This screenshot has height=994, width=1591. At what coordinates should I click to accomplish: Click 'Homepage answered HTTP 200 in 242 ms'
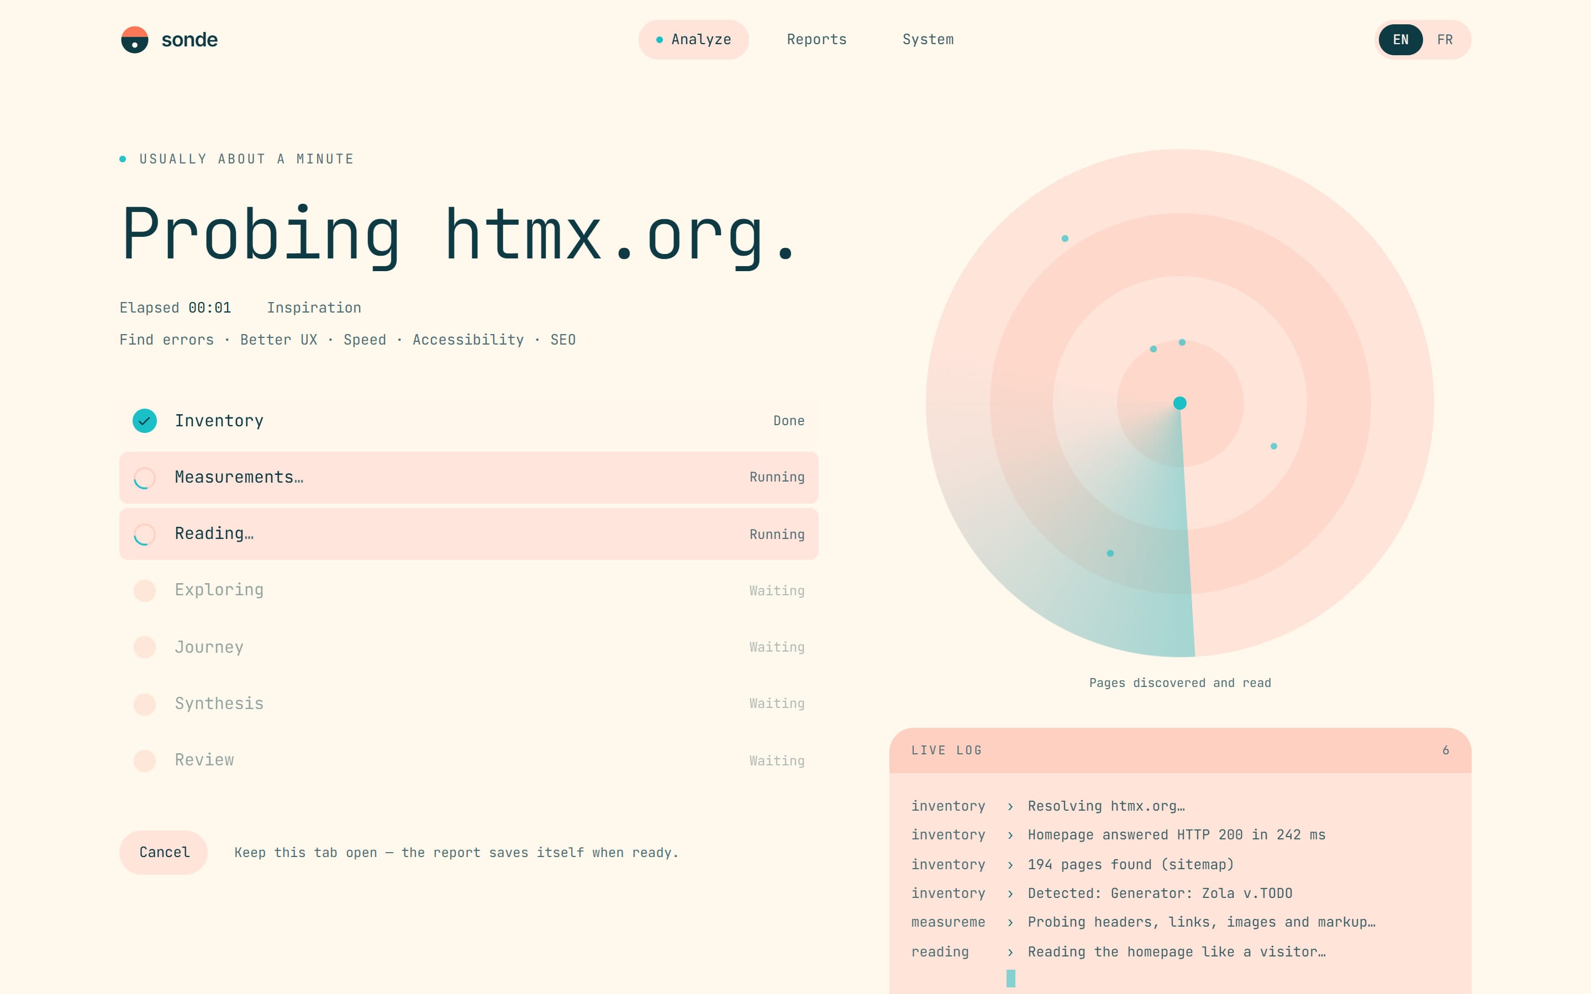(x=1176, y=835)
